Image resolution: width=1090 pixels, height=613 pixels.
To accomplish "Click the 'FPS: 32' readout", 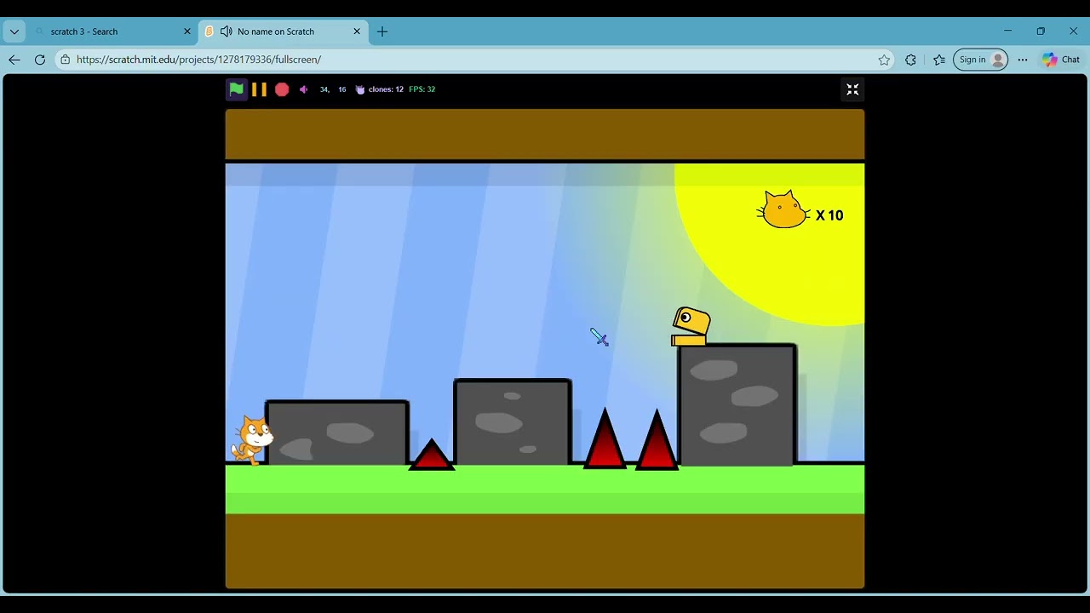I will (x=422, y=89).
